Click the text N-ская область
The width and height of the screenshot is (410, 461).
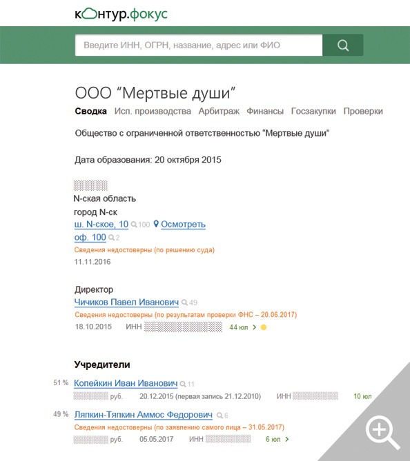[x=104, y=198]
